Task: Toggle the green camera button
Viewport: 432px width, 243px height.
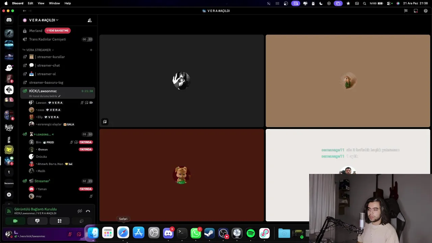Action: click(x=15, y=221)
